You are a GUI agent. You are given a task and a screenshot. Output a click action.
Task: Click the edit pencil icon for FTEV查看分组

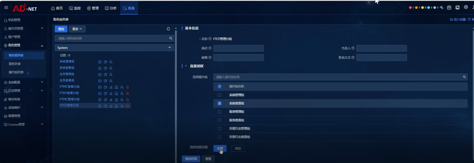click(x=111, y=93)
